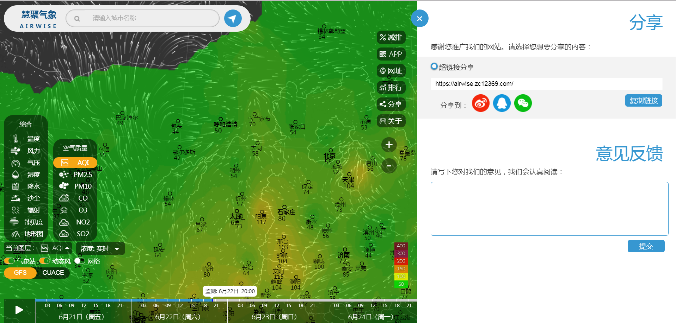Click the feedback text area
Image resolution: width=676 pixels, height=323 pixels.
click(549, 209)
